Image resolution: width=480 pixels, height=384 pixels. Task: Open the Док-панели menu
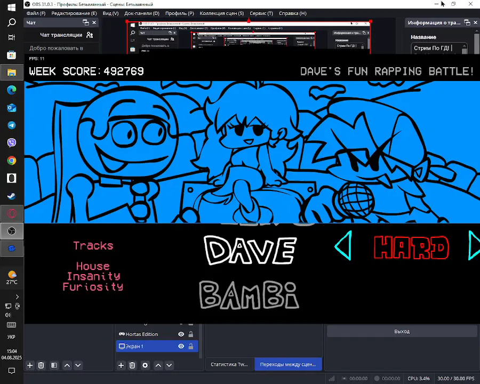[142, 13]
